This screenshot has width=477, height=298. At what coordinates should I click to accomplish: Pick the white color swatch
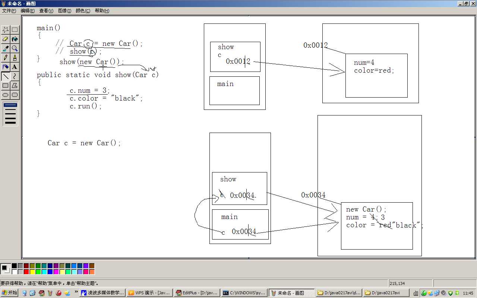click(14, 272)
